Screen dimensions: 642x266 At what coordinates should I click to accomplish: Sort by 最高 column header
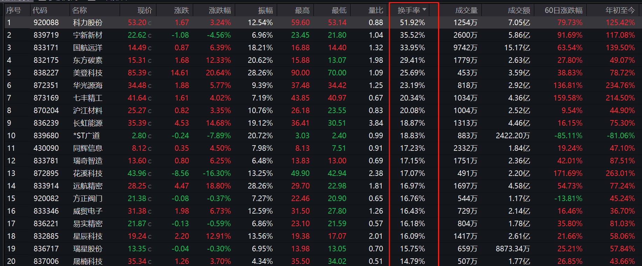pyautogui.click(x=302, y=10)
